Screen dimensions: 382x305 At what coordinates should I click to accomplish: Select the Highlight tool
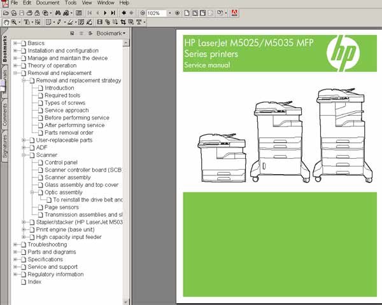(x=71, y=22)
